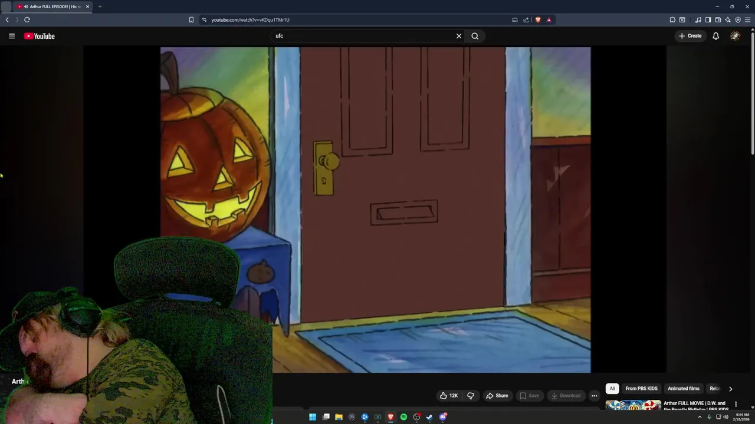Open Steam from taskbar
Image resolution: width=755 pixels, height=424 pixels.
pyautogui.click(x=429, y=417)
